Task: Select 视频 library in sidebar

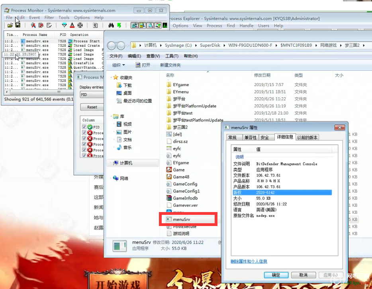Action: [x=124, y=124]
